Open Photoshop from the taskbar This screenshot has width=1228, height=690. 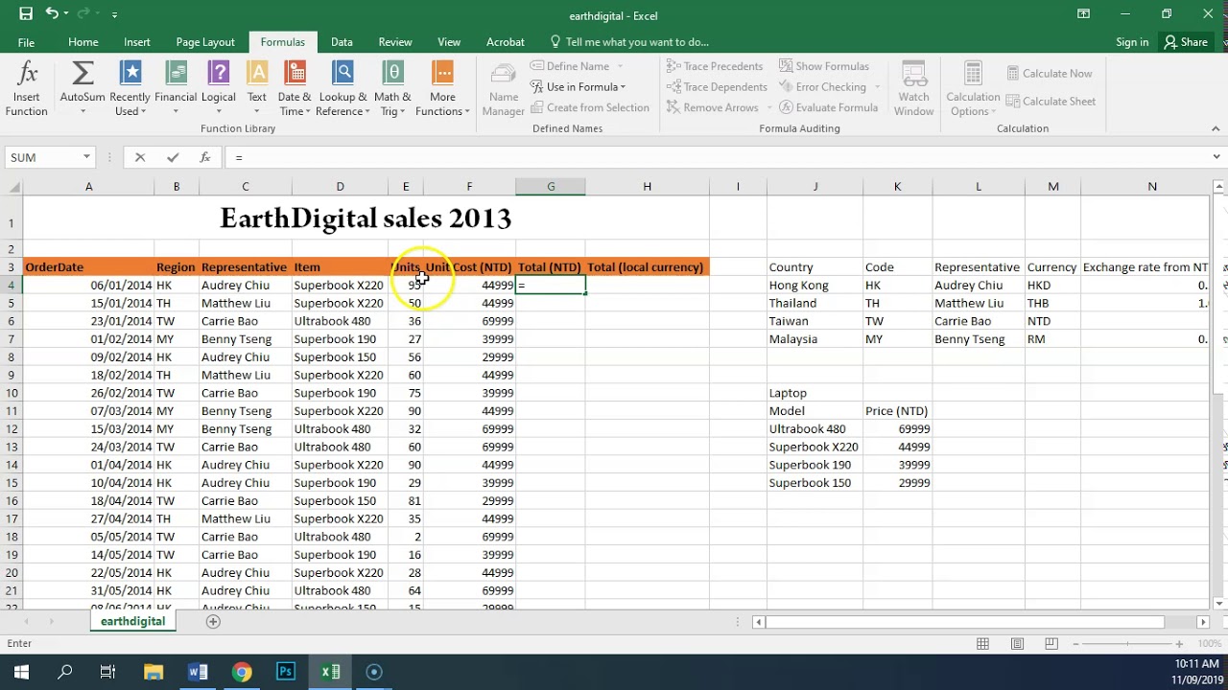pyautogui.click(x=286, y=672)
